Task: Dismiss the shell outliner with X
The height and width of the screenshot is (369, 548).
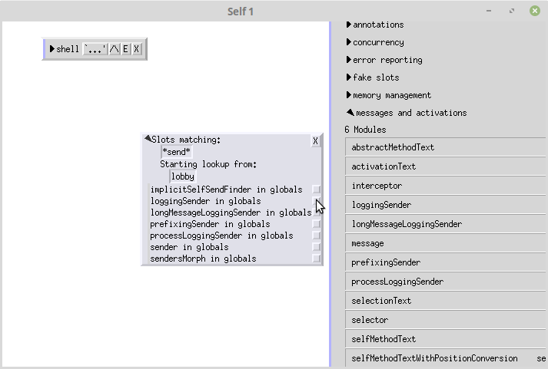Action: pos(136,49)
